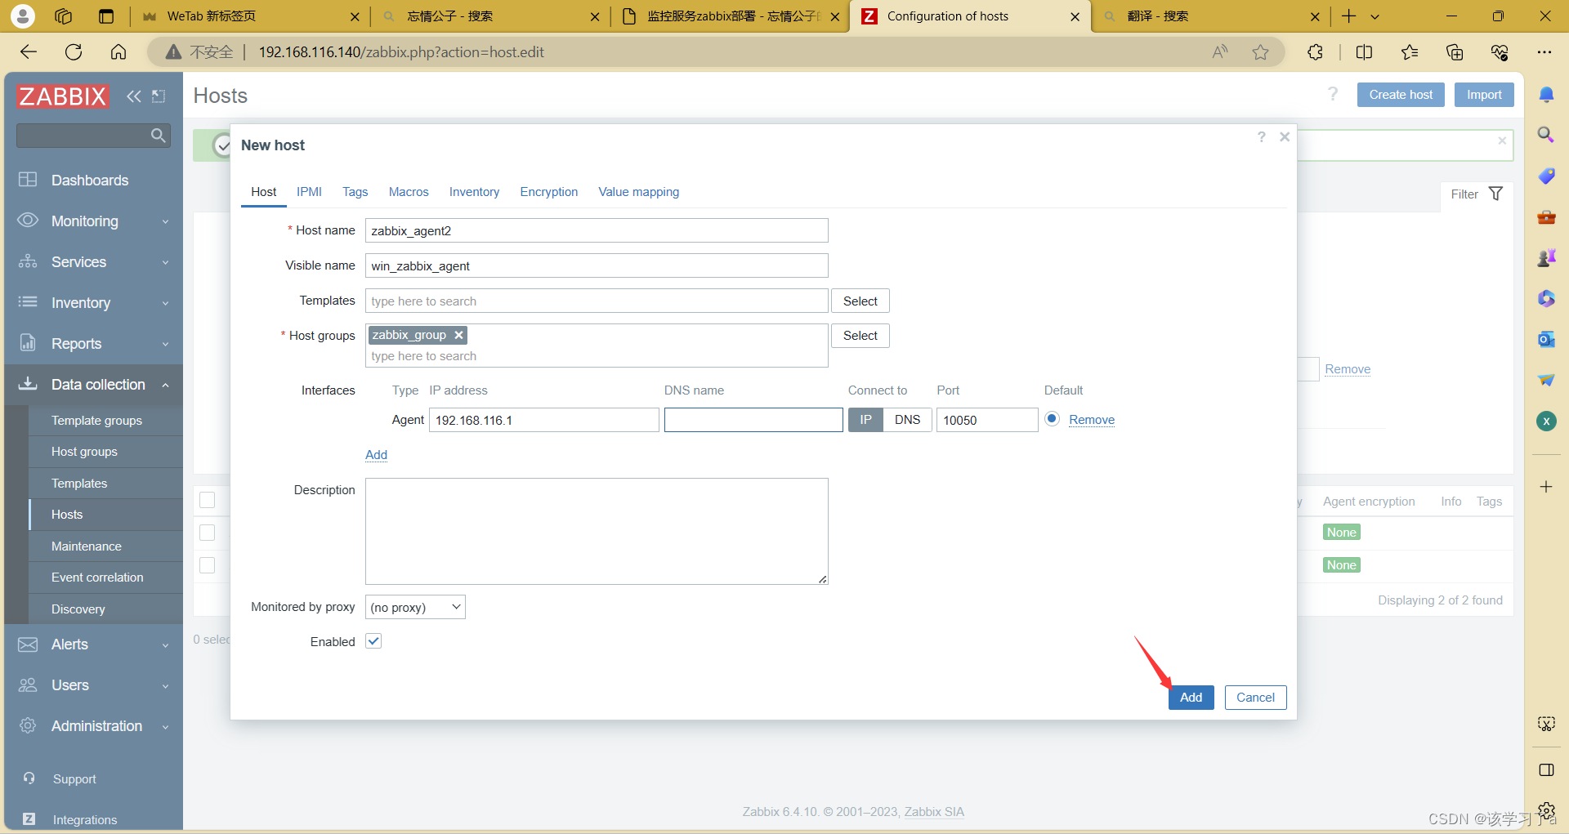The height and width of the screenshot is (834, 1569).
Task: Tick the first host row checkbox
Action: tap(208, 533)
